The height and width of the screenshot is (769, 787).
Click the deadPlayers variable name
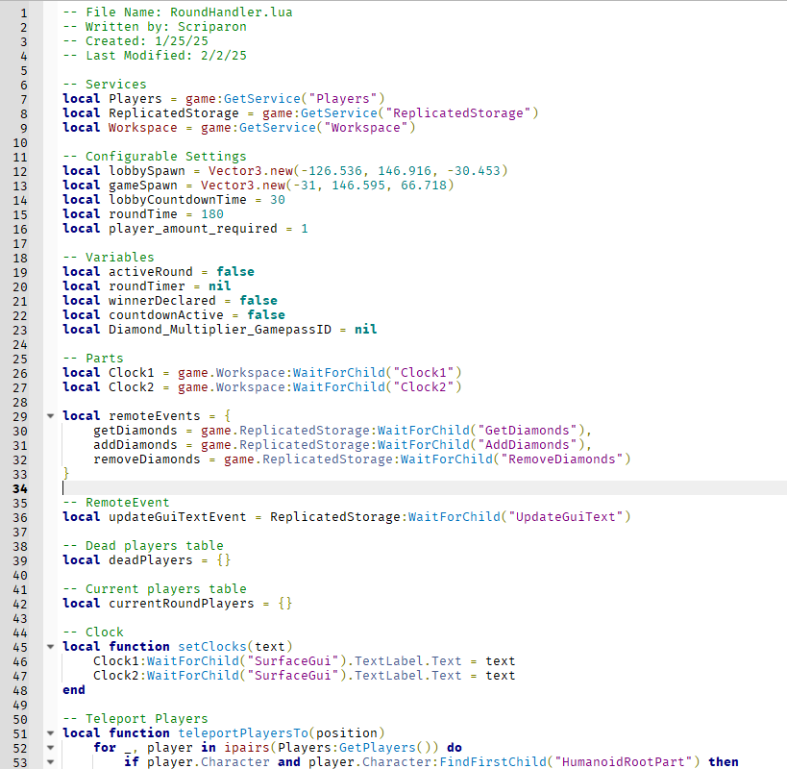click(151, 560)
